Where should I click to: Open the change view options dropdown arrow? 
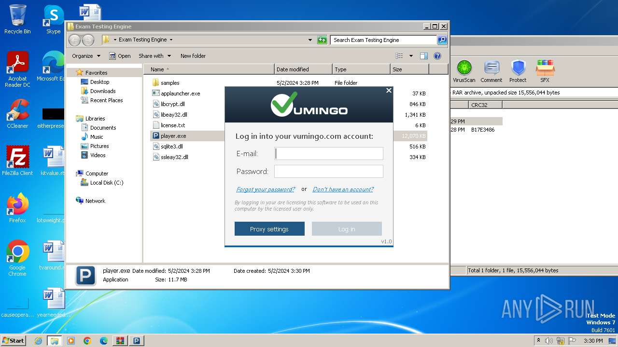pyautogui.click(x=411, y=56)
